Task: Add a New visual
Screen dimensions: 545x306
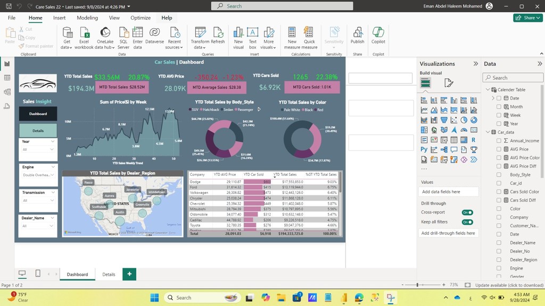Action: pyautogui.click(x=238, y=38)
